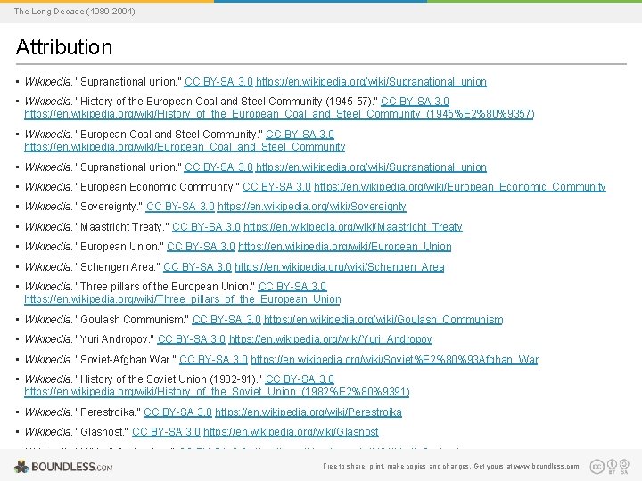Image resolution: width=642 pixels, height=481 pixels.
Task: Click the footer text mentioning www.boundless.com
Action: click(451, 466)
